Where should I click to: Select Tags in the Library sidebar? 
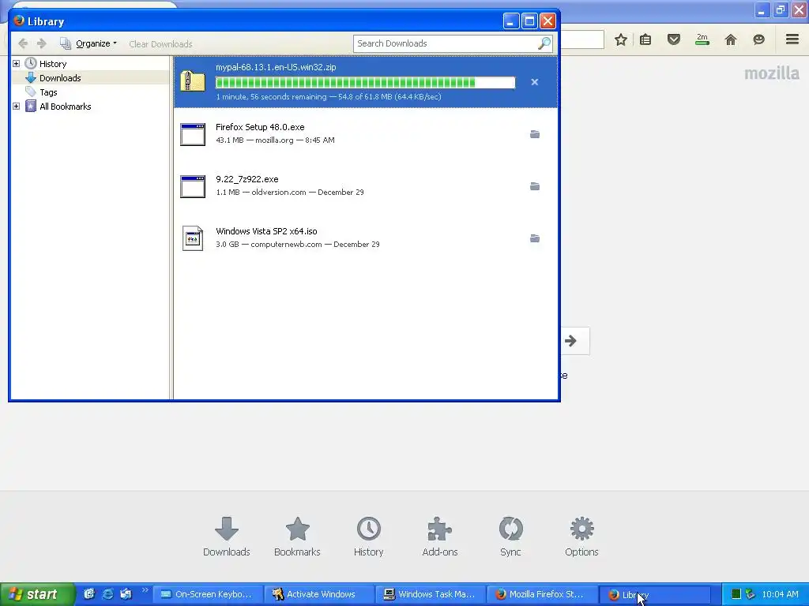pos(48,93)
